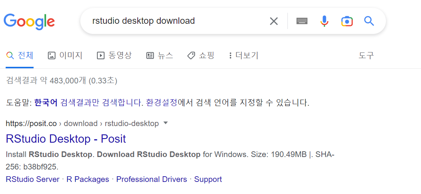Image resolution: width=421 pixels, height=194 pixels.
Task: Switch to 쇼핑 results tab
Action: (x=201, y=55)
